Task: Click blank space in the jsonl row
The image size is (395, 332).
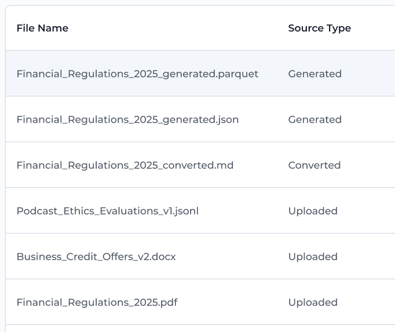Action: [x=243, y=211]
